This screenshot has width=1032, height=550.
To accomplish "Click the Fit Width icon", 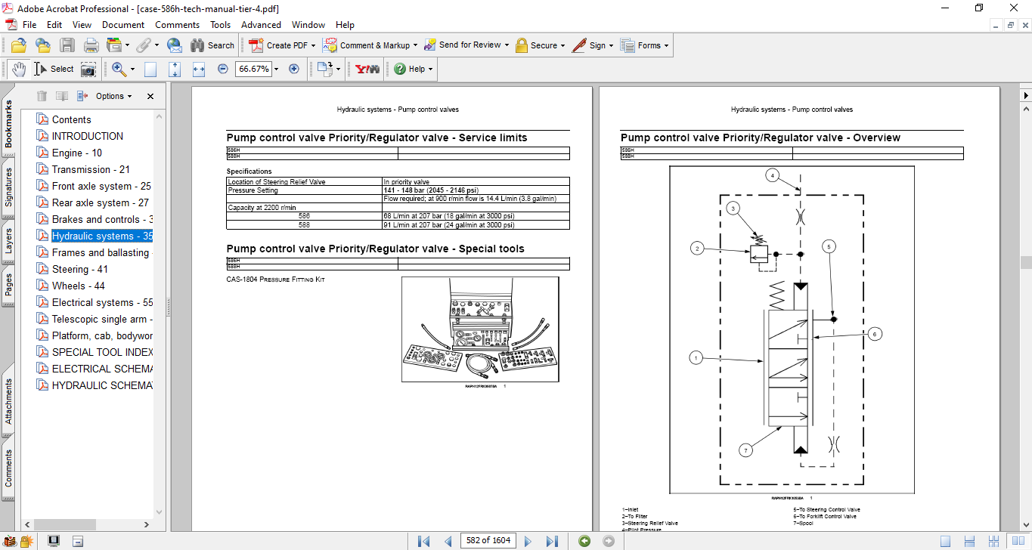I will click(x=199, y=69).
